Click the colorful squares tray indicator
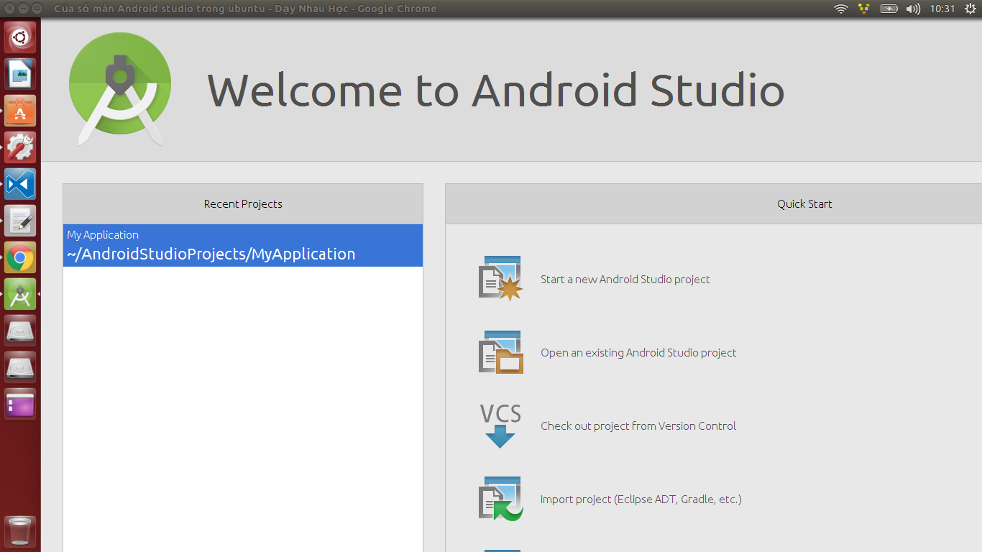The width and height of the screenshot is (982, 552). [x=864, y=9]
